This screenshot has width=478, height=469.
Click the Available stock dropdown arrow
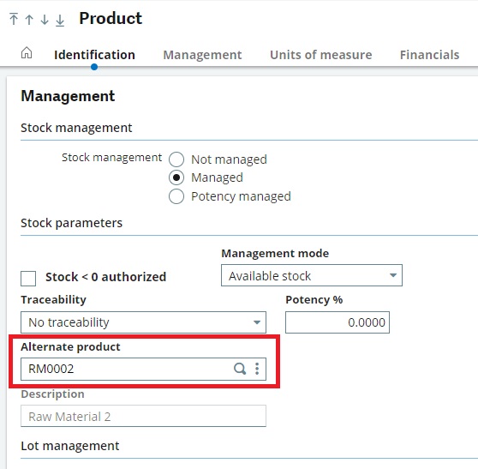tap(393, 275)
